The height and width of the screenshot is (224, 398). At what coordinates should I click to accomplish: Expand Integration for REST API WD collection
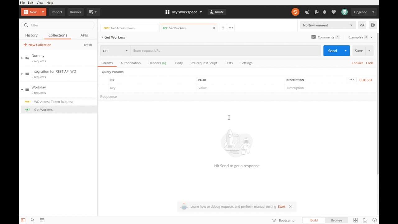[22, 74]
